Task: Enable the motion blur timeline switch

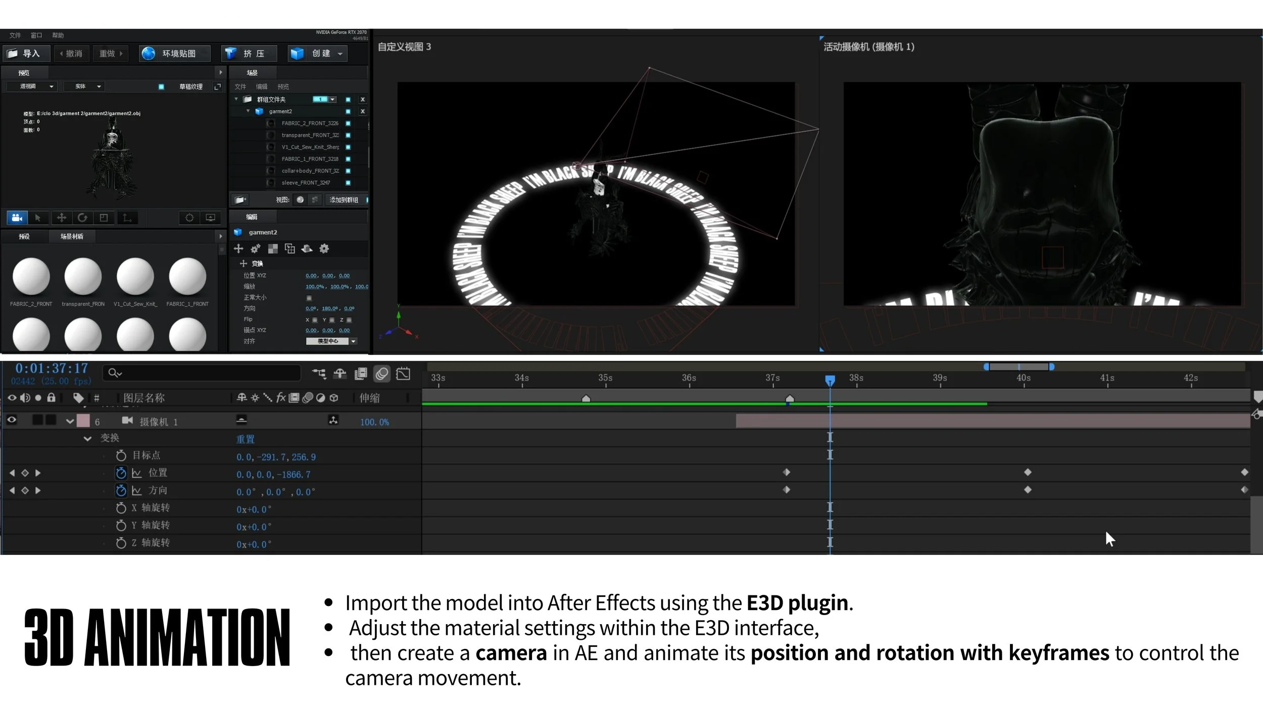Action: pyautogui.click(x=382, y=374)
